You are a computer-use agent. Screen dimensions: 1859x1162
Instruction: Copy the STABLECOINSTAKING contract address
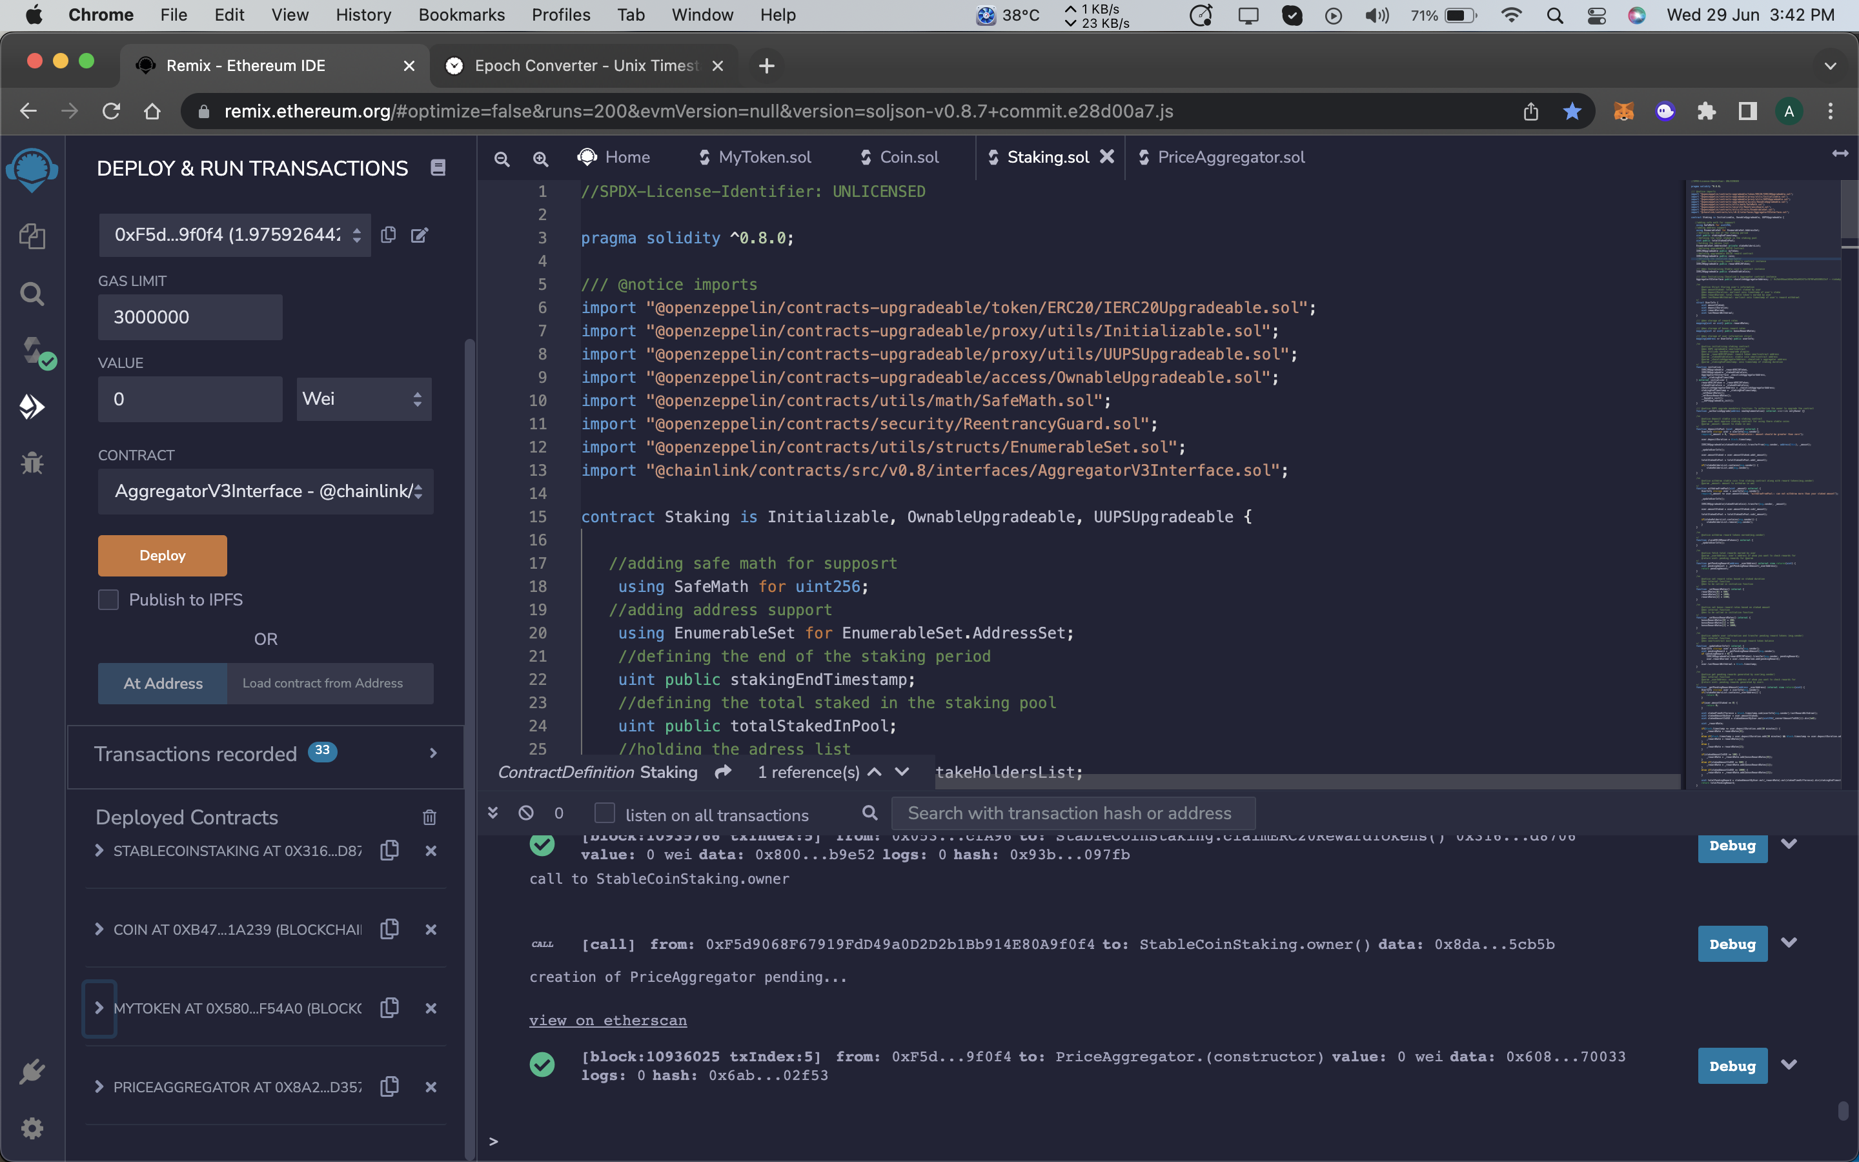[389, 850]
